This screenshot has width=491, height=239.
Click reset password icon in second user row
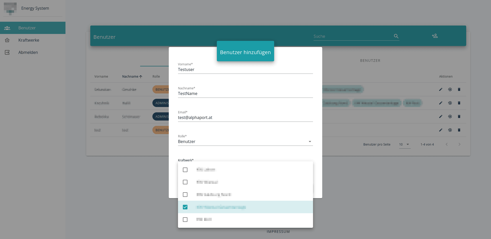pos(450,103)
